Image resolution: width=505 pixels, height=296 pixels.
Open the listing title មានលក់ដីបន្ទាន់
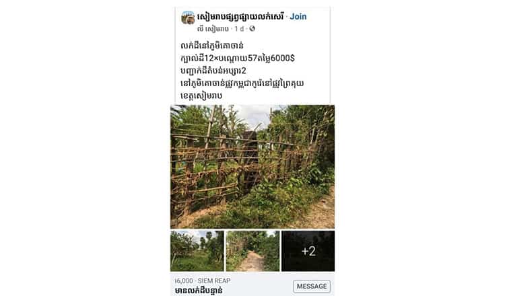(199, 291)
